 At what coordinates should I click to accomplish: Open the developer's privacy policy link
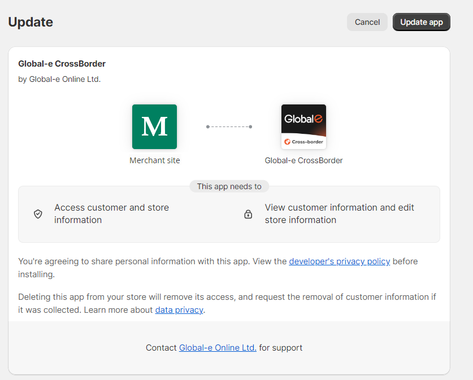pyautogui.click(x=339, y=261)
